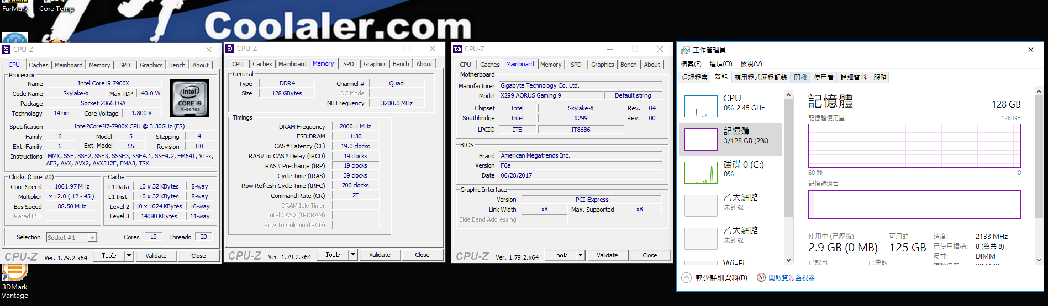This screenshot has height=306, width=1048.
Task: Open Tools dropdown arrow in Memory CPU-Z window
Action: point(352,255)
